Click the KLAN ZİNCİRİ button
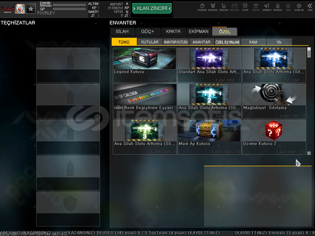Screen dimensions: 315x236 [152, 9]
